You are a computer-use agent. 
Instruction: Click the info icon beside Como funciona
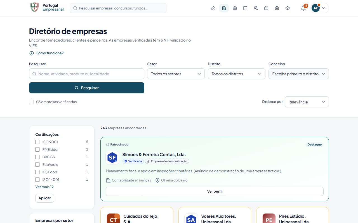coord(31,53)
